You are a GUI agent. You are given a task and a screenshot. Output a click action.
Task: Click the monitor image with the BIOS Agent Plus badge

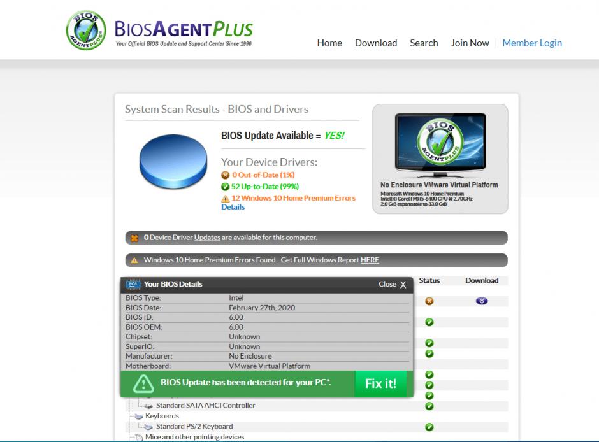tap(440, 145)
